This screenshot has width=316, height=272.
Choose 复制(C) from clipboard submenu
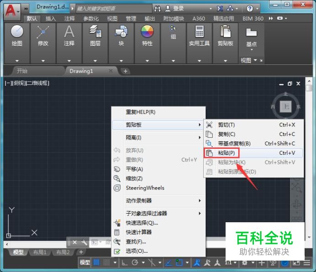click(253, 134)
